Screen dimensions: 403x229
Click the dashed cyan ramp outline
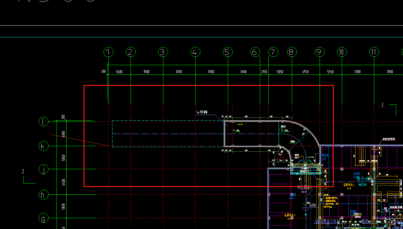pos(168,133)
